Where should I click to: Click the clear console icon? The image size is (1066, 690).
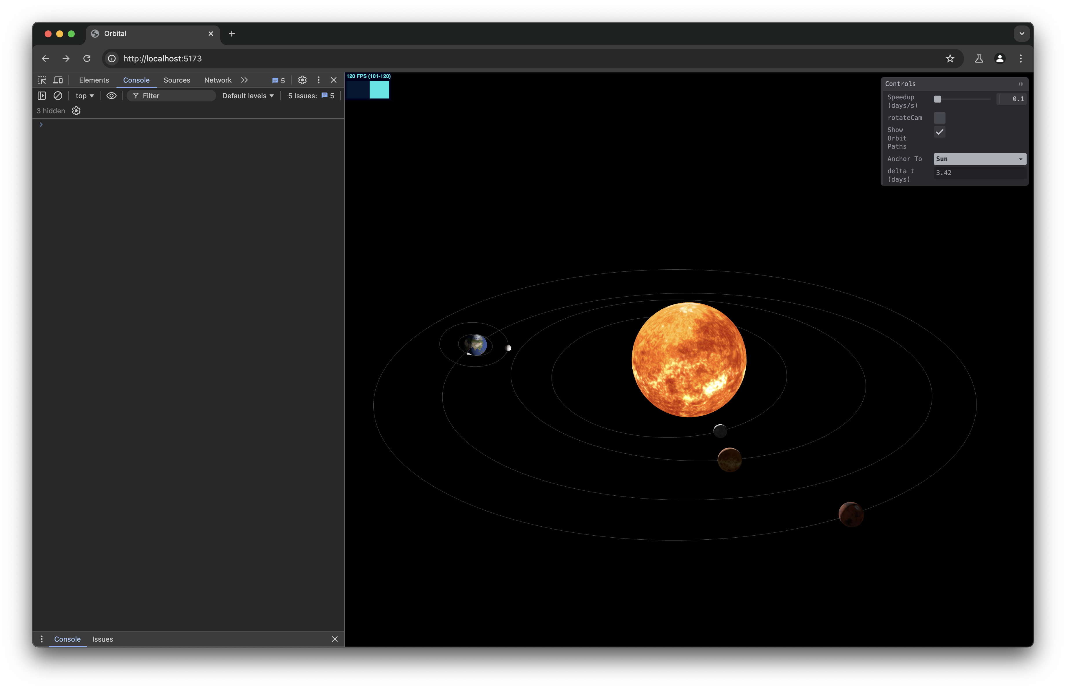(58, 95)
